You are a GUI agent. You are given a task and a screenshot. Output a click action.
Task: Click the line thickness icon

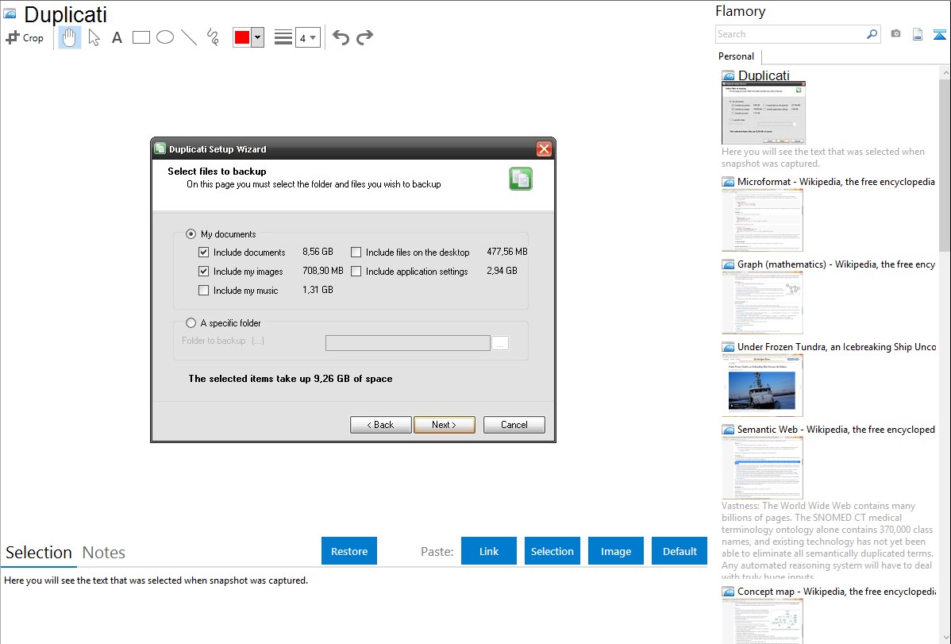(x=283, y=37)
